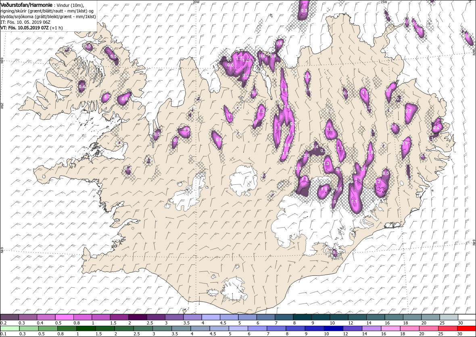The image size is (476, 337).
Task: Click the 1.2 precipitation value on the map
Action: click(378, 182)
